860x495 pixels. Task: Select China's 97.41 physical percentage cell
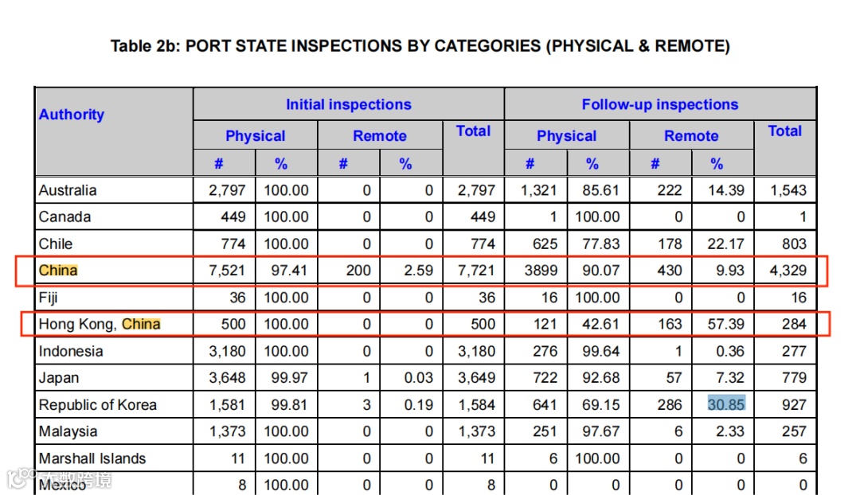point(289,271)
